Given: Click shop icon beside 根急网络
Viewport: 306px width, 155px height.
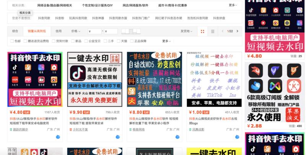Looking at the screenshot, I should click(130, 129).
